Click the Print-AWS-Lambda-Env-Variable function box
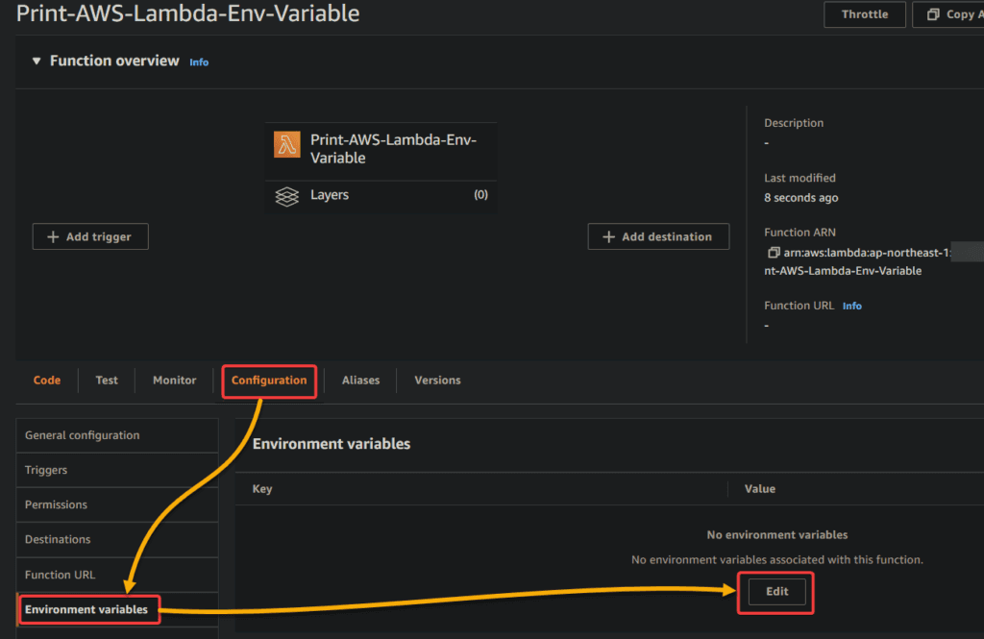Screen dimensions: 984x639 pyautogui.click(x=381, y=149)
